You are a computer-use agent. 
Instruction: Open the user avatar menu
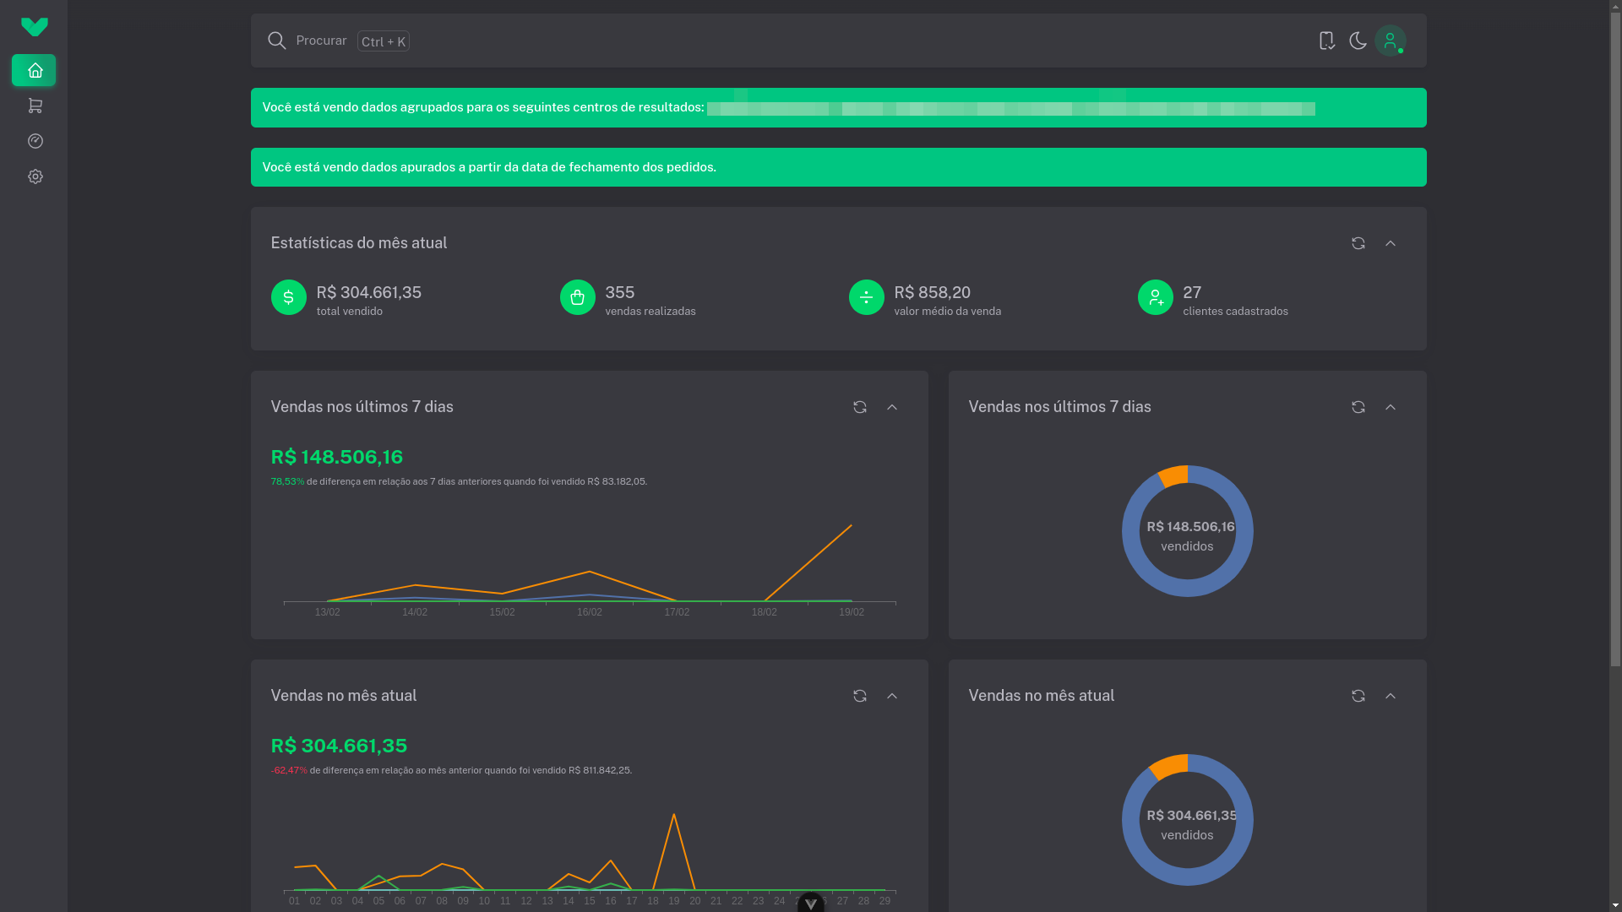point(1390,41)
